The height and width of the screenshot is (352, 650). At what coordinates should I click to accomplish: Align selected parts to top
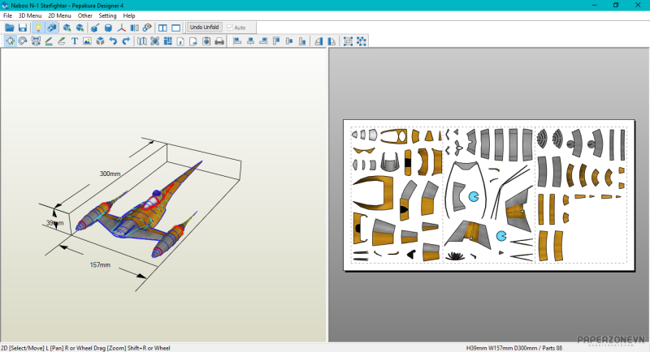276,41
